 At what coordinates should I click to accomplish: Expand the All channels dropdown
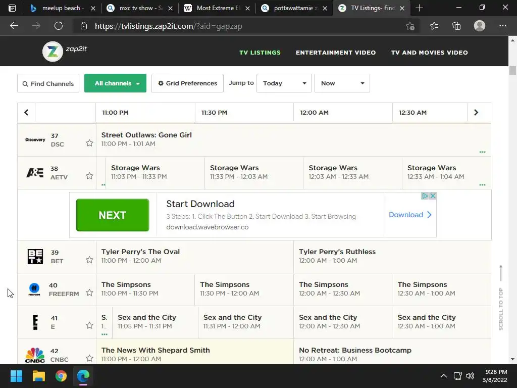click(116, 83)
